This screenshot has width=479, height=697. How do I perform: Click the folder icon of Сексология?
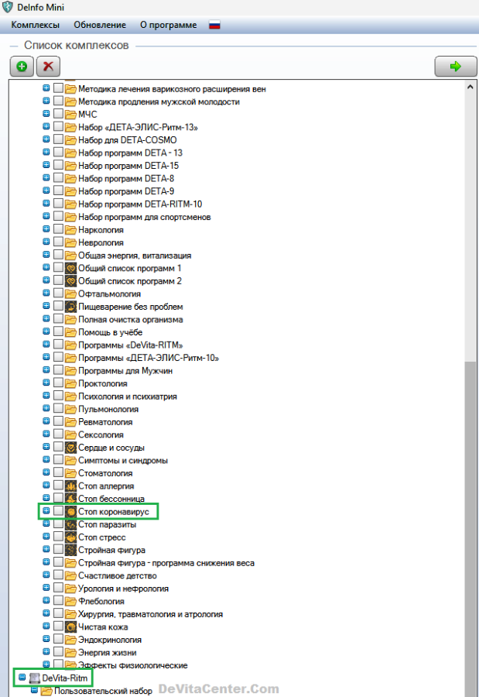point(70,435)
